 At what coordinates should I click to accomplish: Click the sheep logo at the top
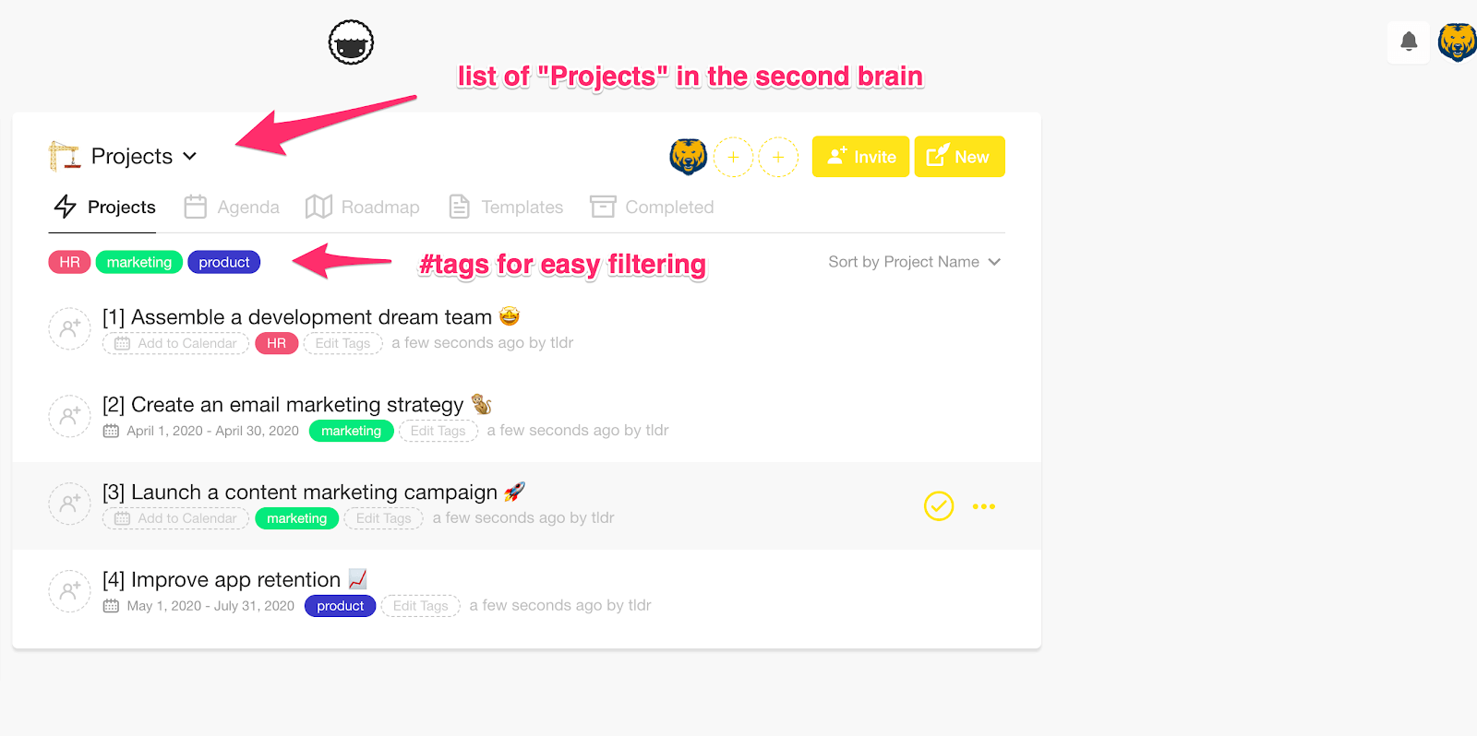[x=351, y=42]
